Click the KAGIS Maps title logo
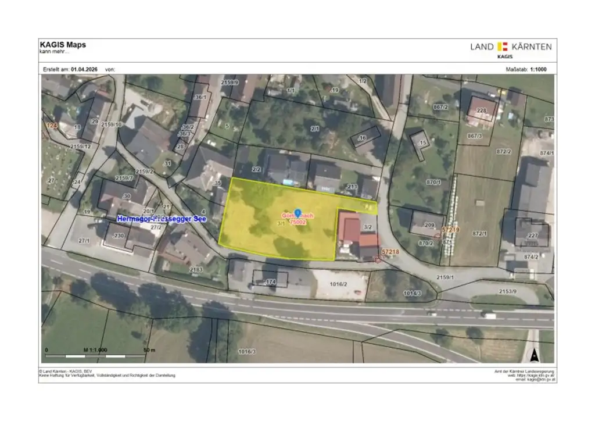This screenshot has width=595, height=421. [62, 45]
